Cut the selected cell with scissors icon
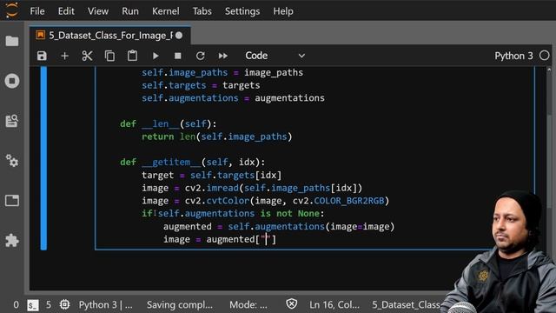This screenshot has width=556, height=313. (87, 56)
